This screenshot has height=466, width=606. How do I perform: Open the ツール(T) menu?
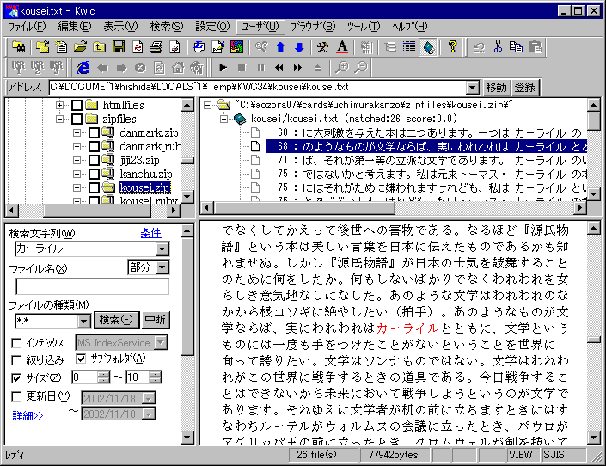pyautogui.click(x=364, y=27)
